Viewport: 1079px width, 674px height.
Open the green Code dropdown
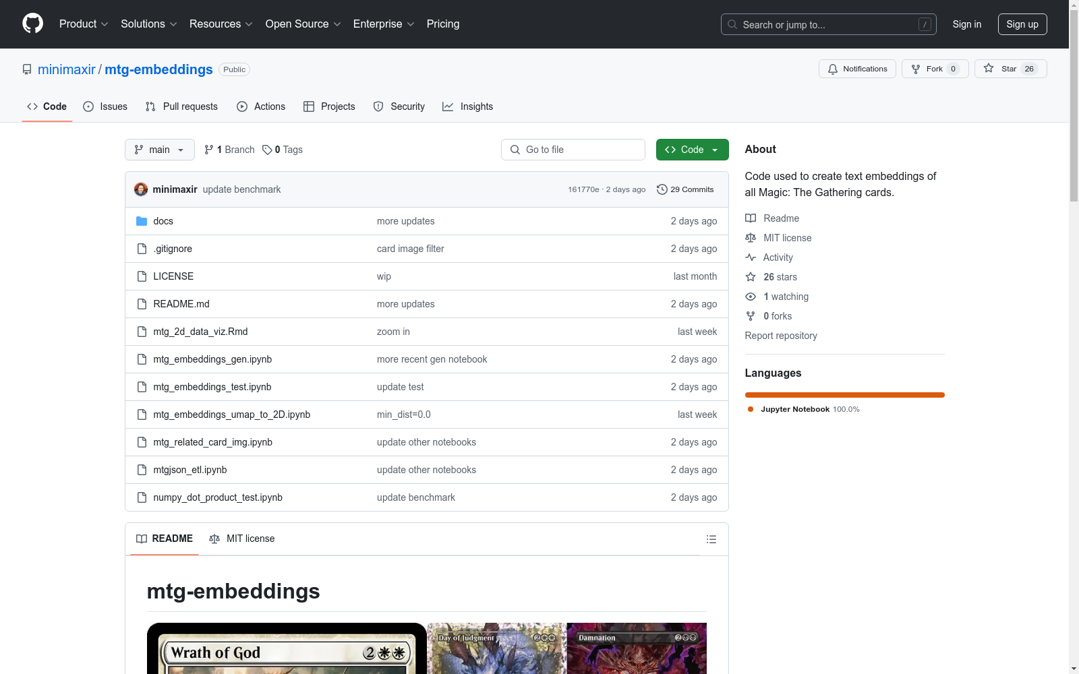tap(692, 150)
